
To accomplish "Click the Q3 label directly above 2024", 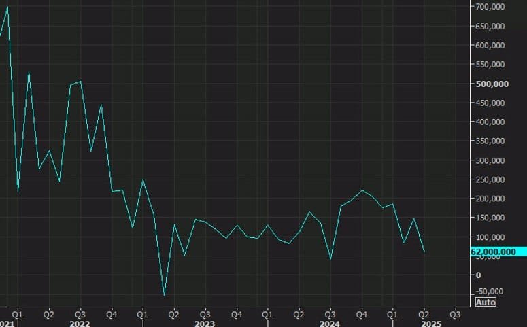I will (x=330, y=315).
